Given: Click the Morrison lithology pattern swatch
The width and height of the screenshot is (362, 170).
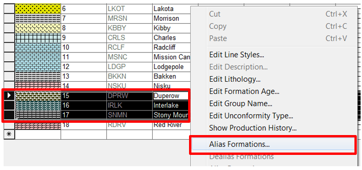Looking at the screenshot, I should point(38,18).
